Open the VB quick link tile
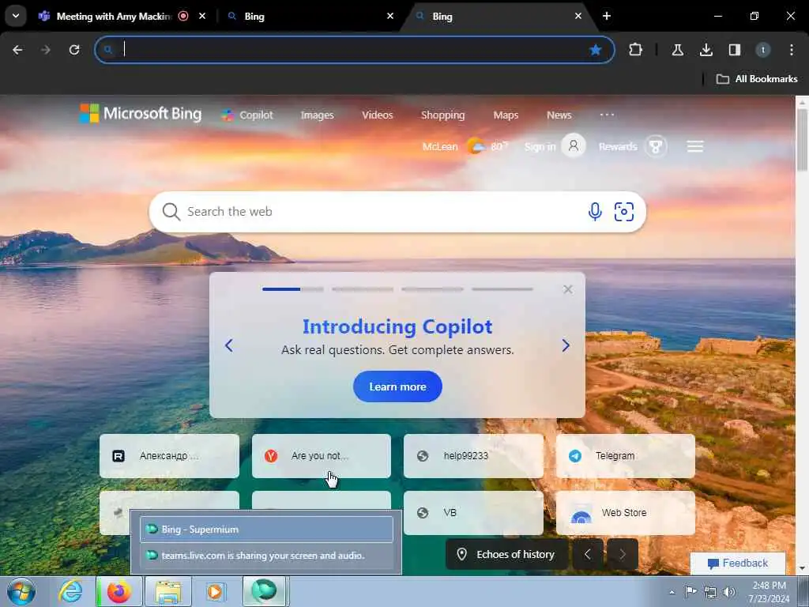 pyautogui.click(x=473, y=512)
